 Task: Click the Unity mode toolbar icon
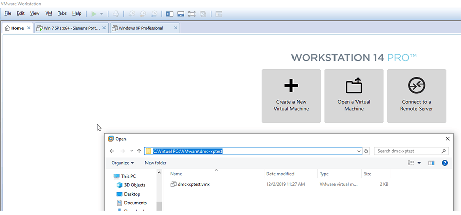tap(202, 14)
